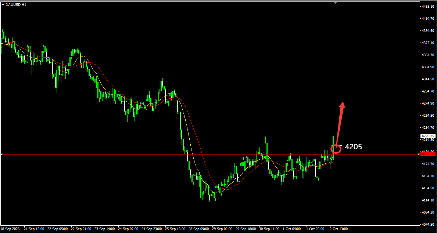Click the 4094.30 price axis label
The image size is (437, 233).
pos(428,212)
